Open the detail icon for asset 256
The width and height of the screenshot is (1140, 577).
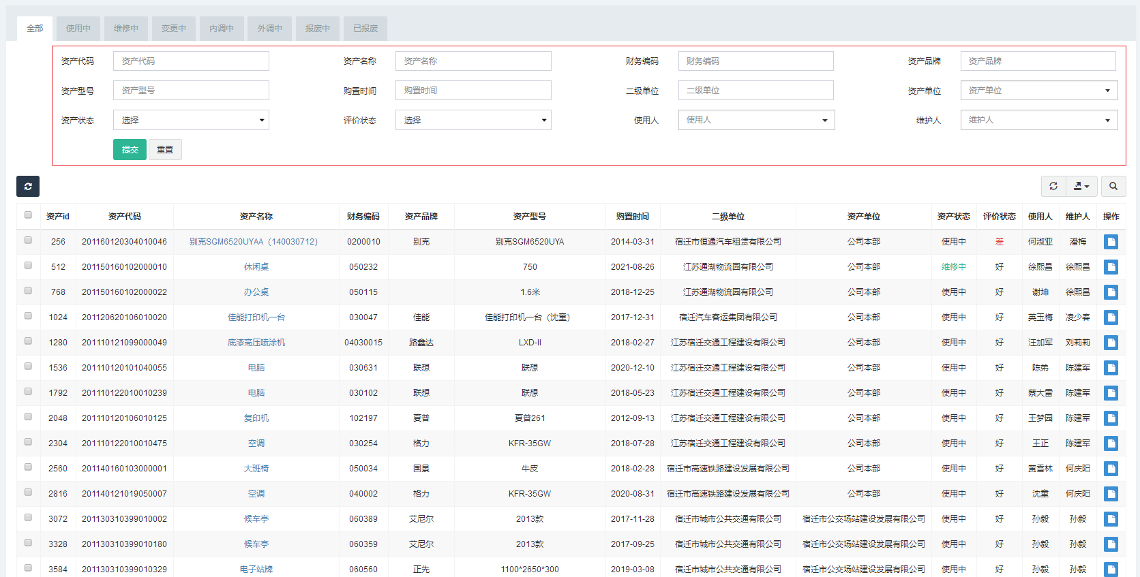point(1111,242)
